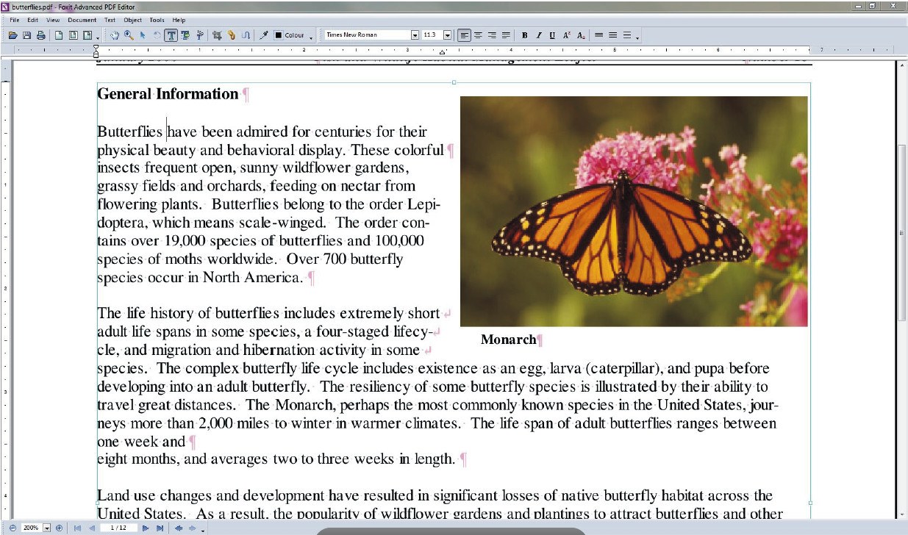908x535 pixels.
Task: Go to the next page
Action: (x=146, y=528)
